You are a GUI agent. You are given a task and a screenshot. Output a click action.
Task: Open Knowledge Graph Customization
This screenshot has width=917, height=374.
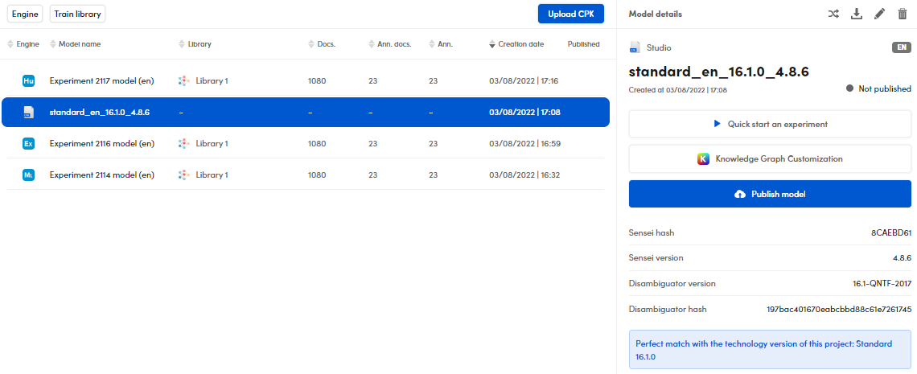[x=770, y=159]
